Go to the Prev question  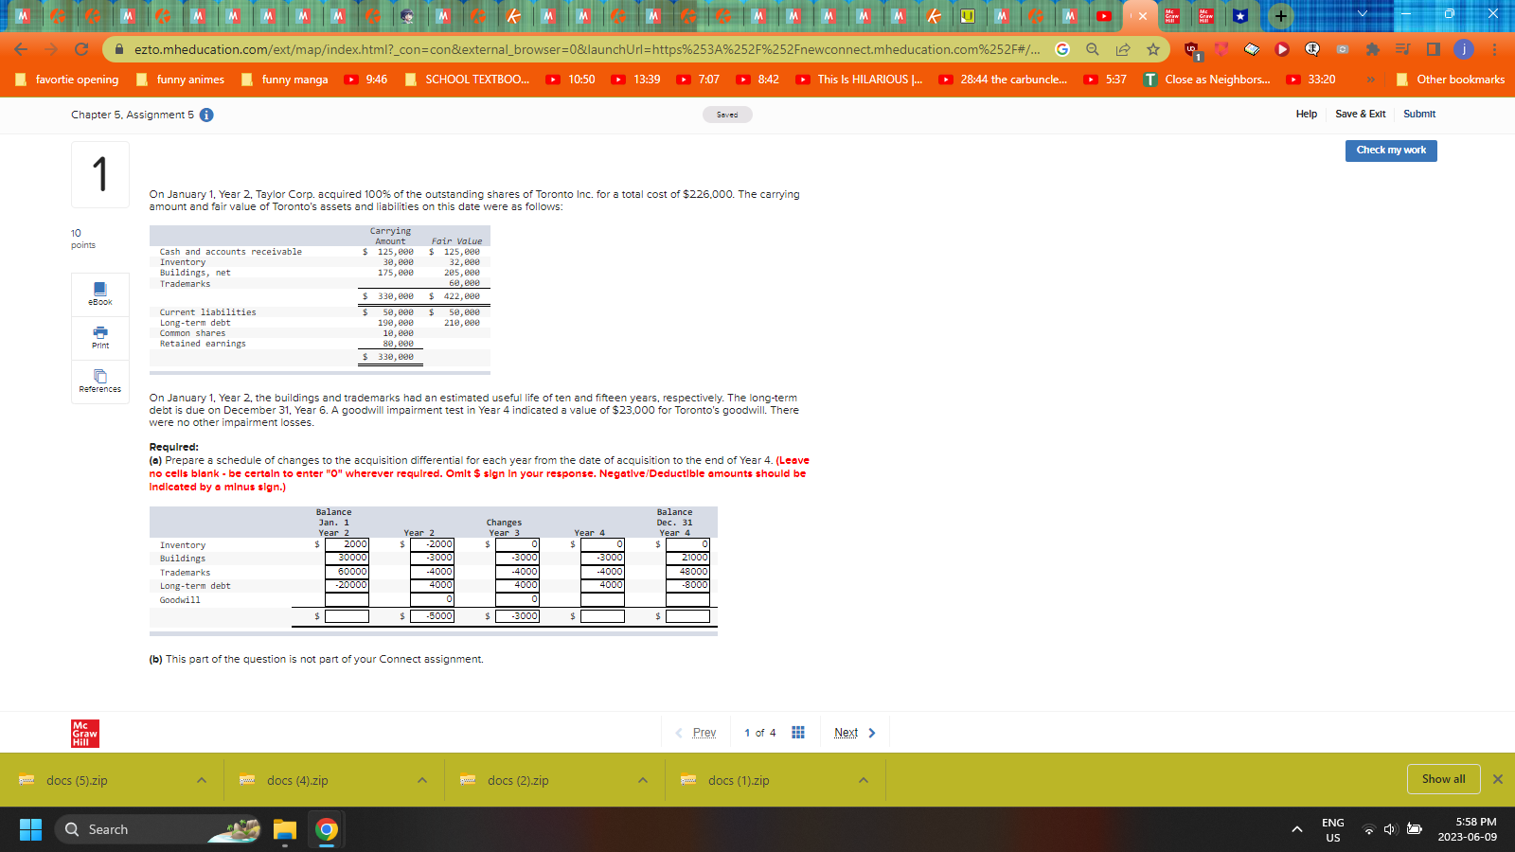coord(696,733)
